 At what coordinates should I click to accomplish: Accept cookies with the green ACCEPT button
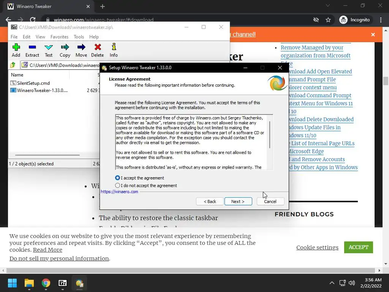point(359,247)
